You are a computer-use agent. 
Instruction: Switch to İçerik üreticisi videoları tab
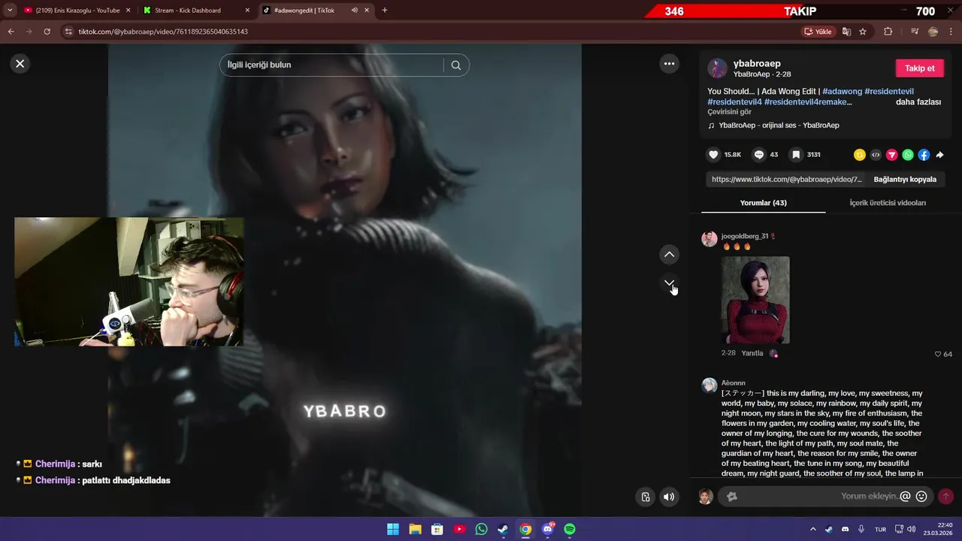888,203
